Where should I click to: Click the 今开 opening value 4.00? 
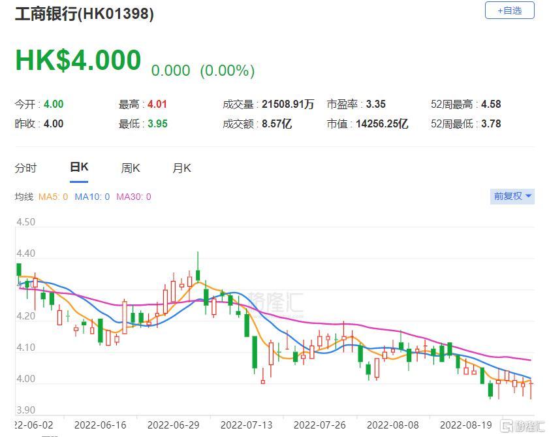pos(54,104)
